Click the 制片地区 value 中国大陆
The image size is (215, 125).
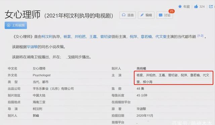coord(39,95)
